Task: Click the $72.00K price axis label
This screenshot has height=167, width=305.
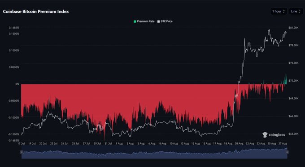Action: [294, 80]
